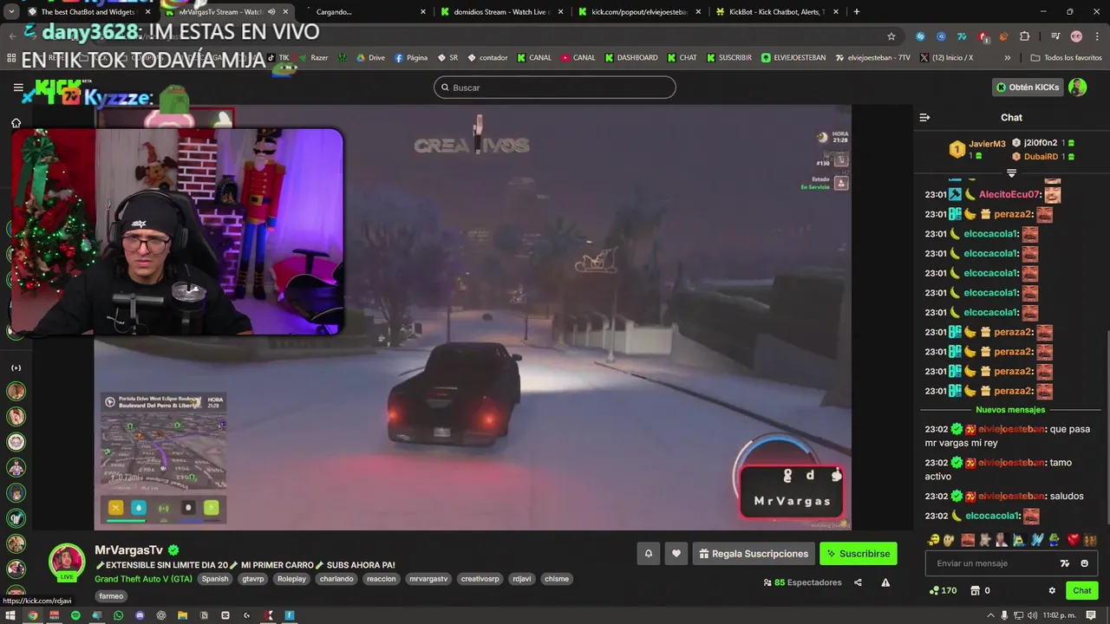Select the chisme tag
The height and width of the screenshot is (624, 1110).
point(557,579)
